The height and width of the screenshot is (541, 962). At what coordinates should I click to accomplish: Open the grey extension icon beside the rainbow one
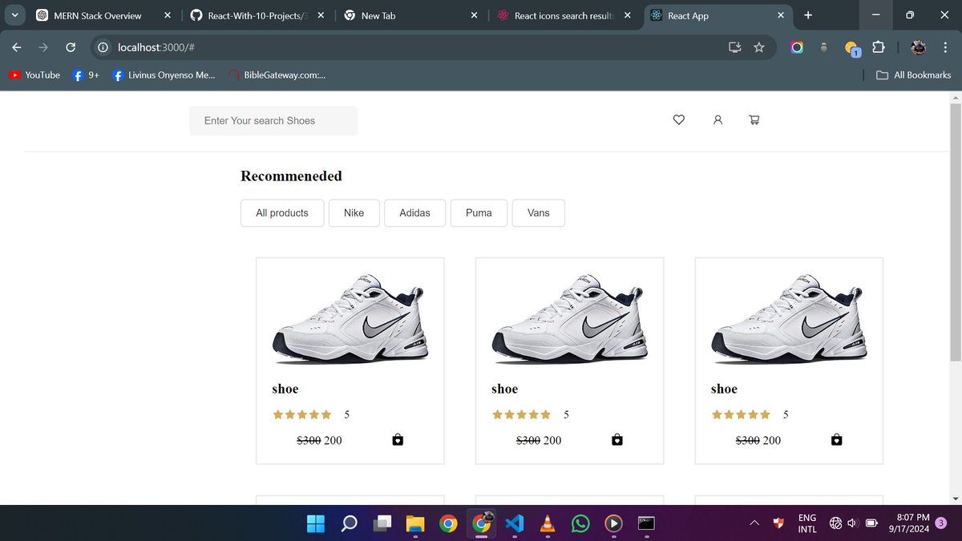click(823, 47)
